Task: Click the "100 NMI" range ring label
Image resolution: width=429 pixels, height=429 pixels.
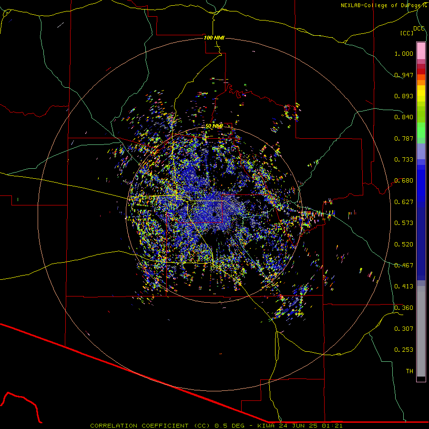Action: tap(214, 38)
